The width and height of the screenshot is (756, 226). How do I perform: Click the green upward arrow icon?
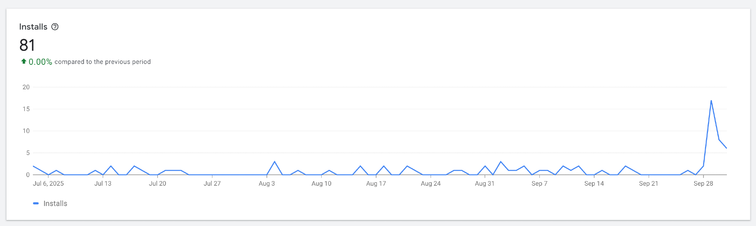click(x=23, y=61)
